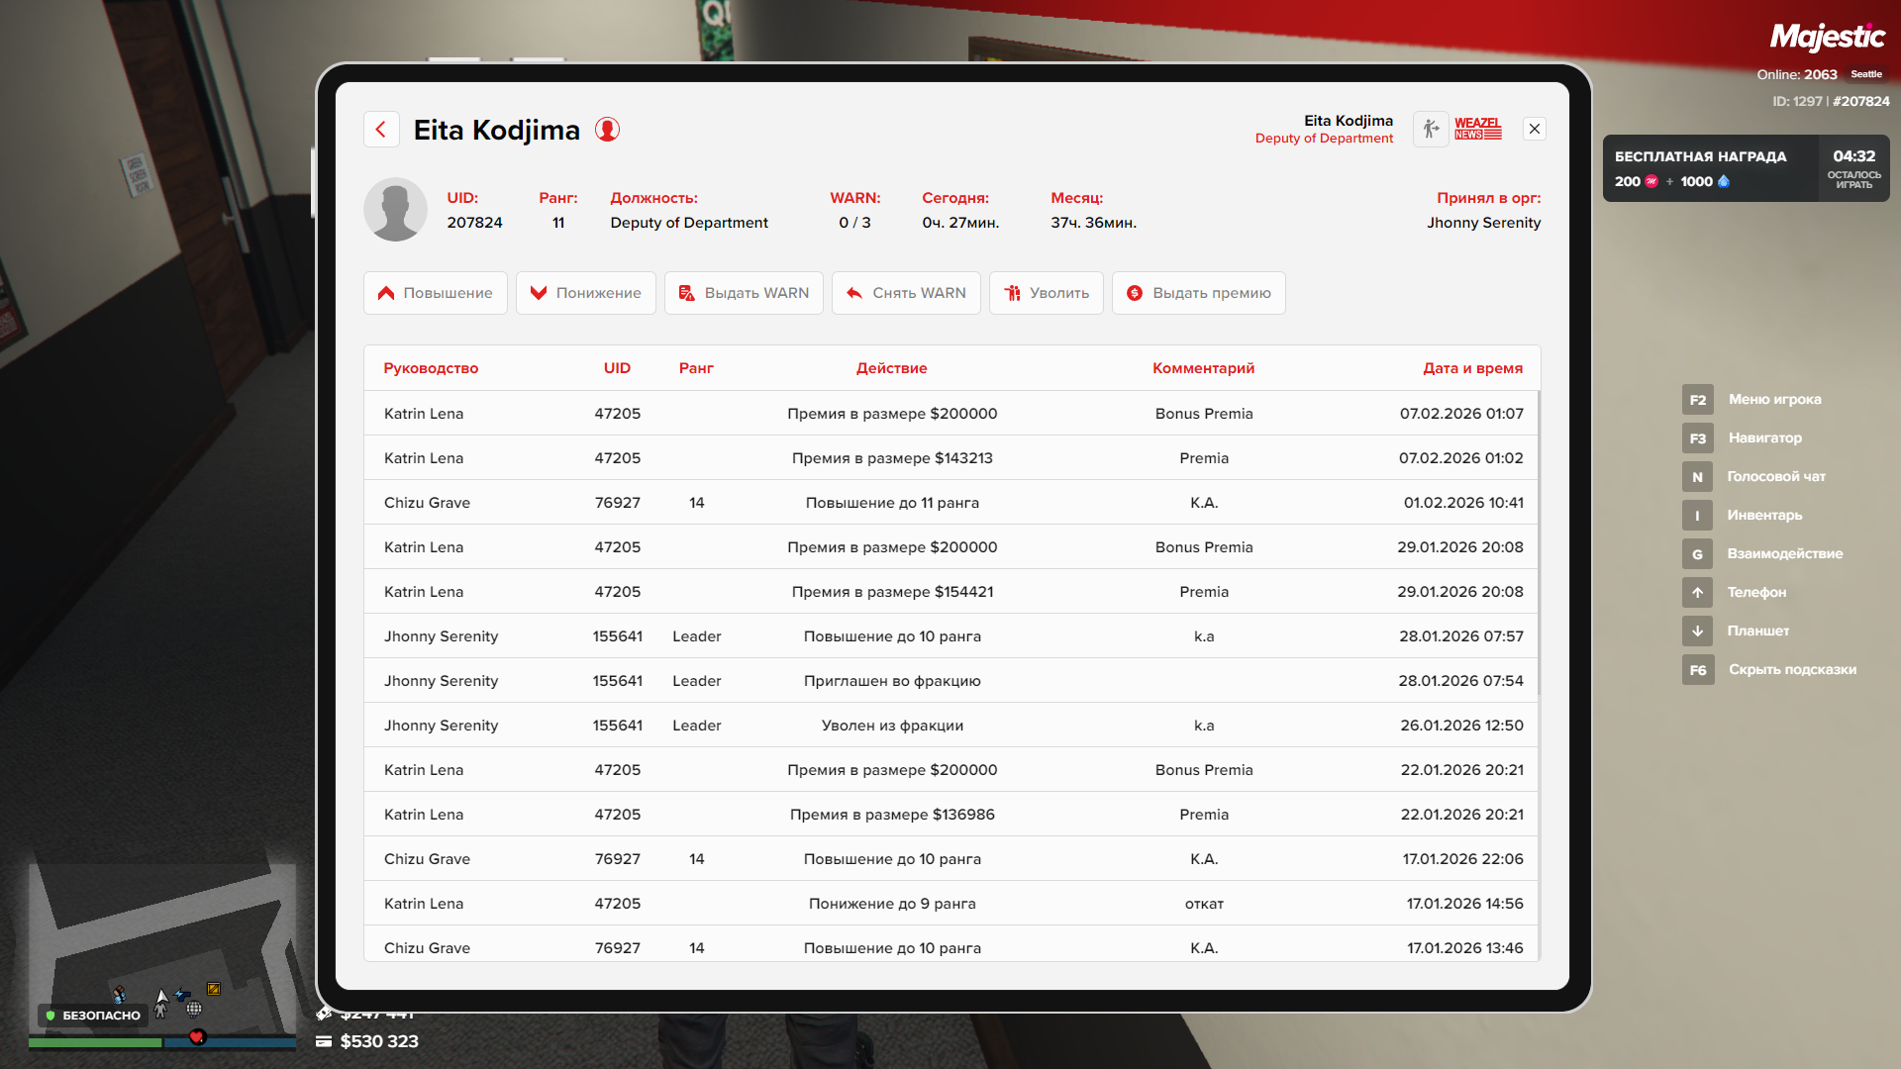
Task: Click Снять WARN button
Action: [906, 293]
